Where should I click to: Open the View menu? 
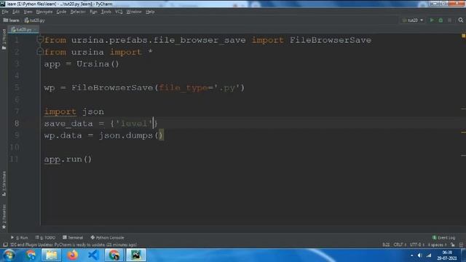(28, 12)
